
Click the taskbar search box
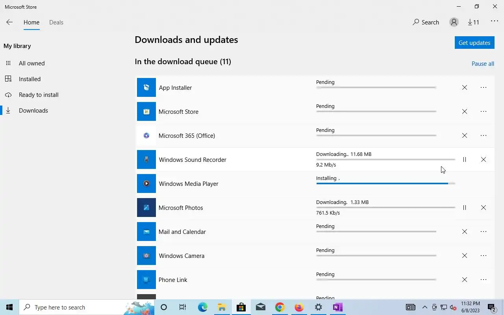pos(87,307)
